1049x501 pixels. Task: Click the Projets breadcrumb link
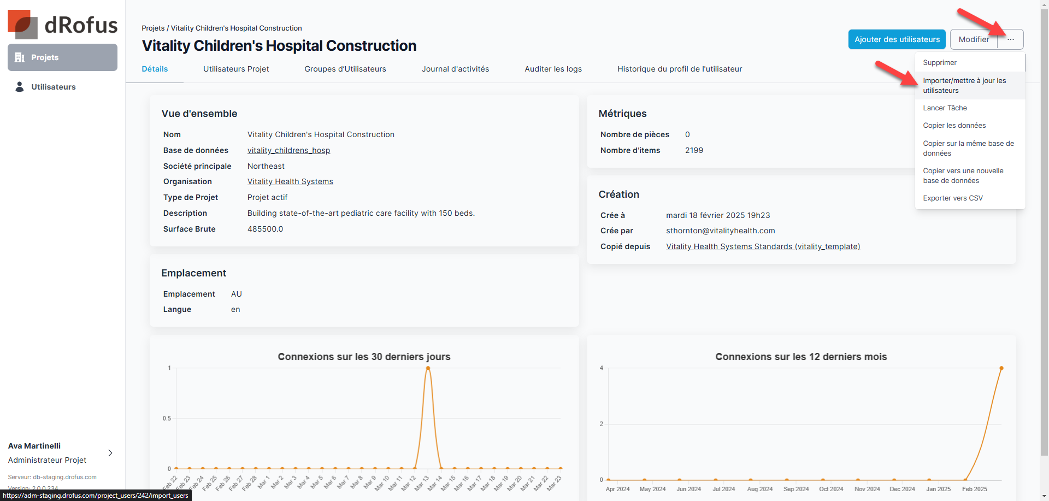point(153,28)
